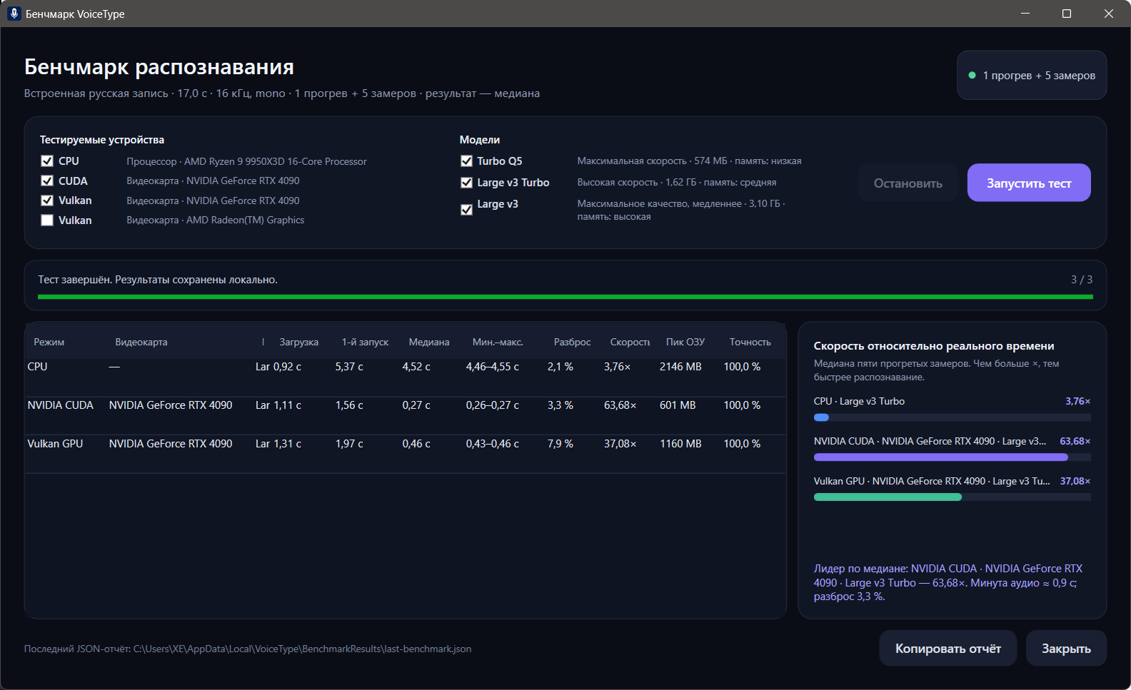The image size is (1131, 690).
Task: Close the dialog using Закрыть button
Action: (1066, 648)
